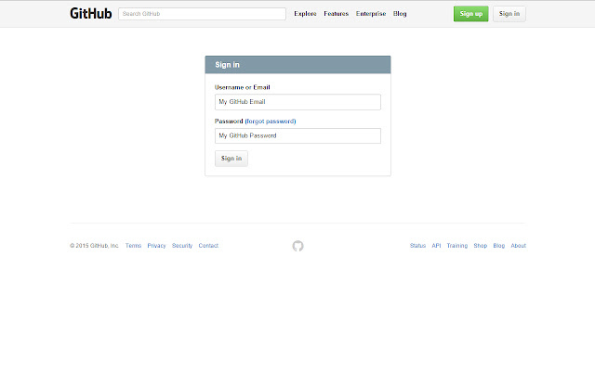595x371 pixels.
Task: Open the Enterprise navigation link
Action: (371, 14)
